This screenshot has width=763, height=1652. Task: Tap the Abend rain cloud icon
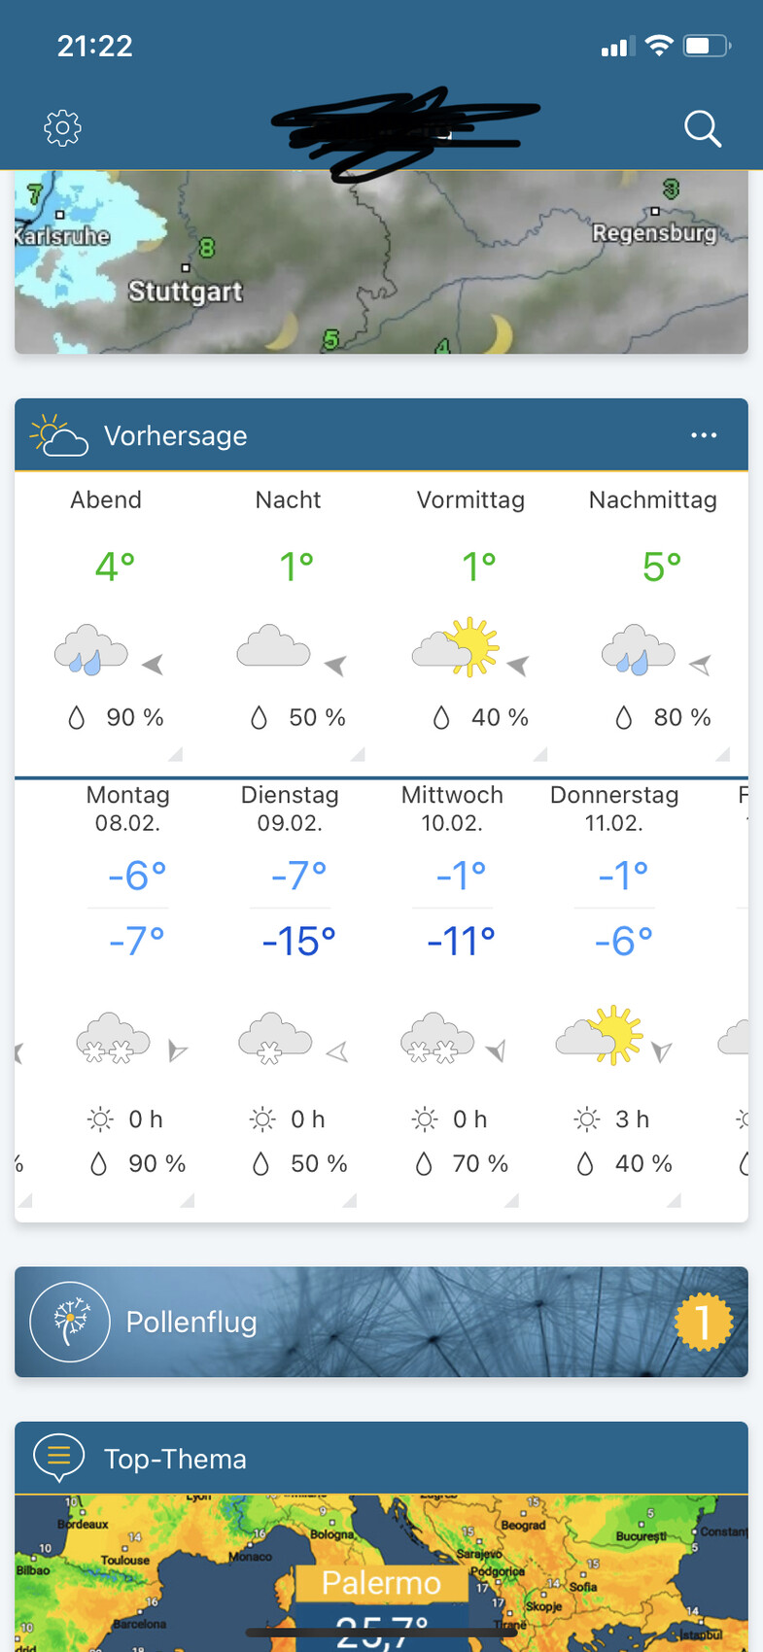[x=91, y=649]
